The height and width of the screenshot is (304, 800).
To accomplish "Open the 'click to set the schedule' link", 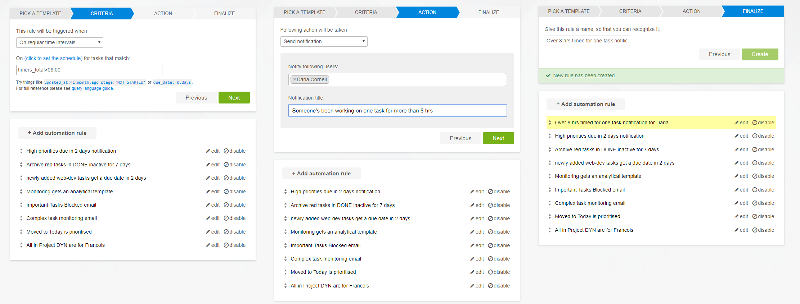I will (x=53, y=58).
